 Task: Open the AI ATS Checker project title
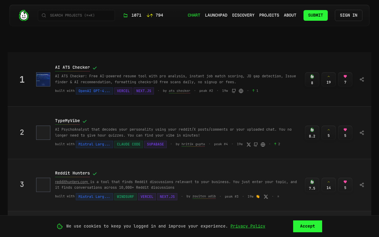tap(73, 68)
